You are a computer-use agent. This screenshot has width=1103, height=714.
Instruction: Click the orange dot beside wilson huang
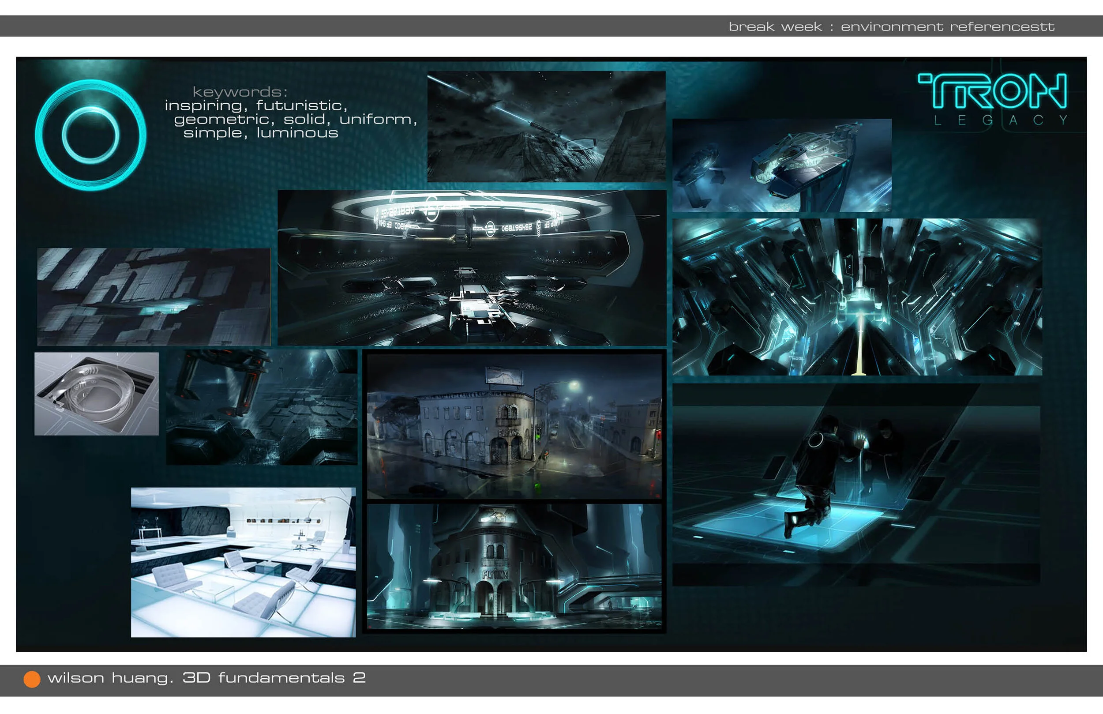pyautogui.click(x=32, y=679)
